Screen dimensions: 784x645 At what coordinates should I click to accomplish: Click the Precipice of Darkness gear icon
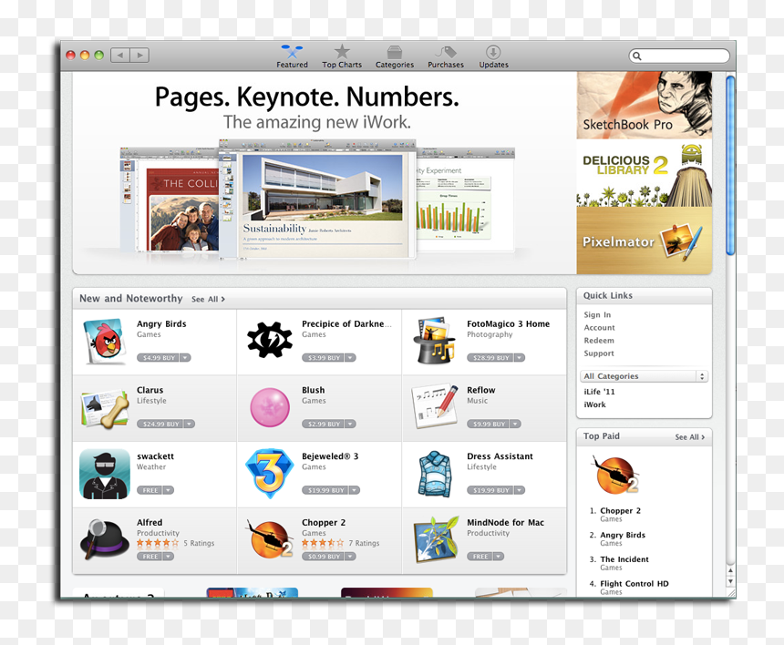click(x=270, y=340)
